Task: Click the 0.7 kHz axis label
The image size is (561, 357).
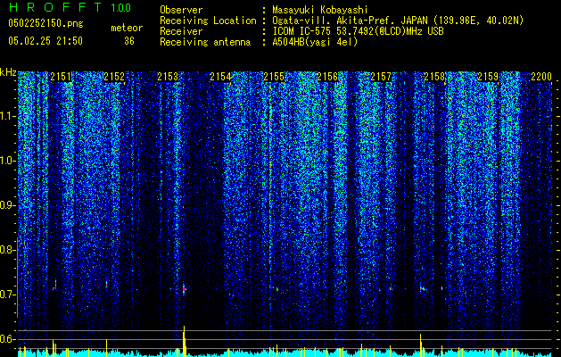Action: click(7, 295)
